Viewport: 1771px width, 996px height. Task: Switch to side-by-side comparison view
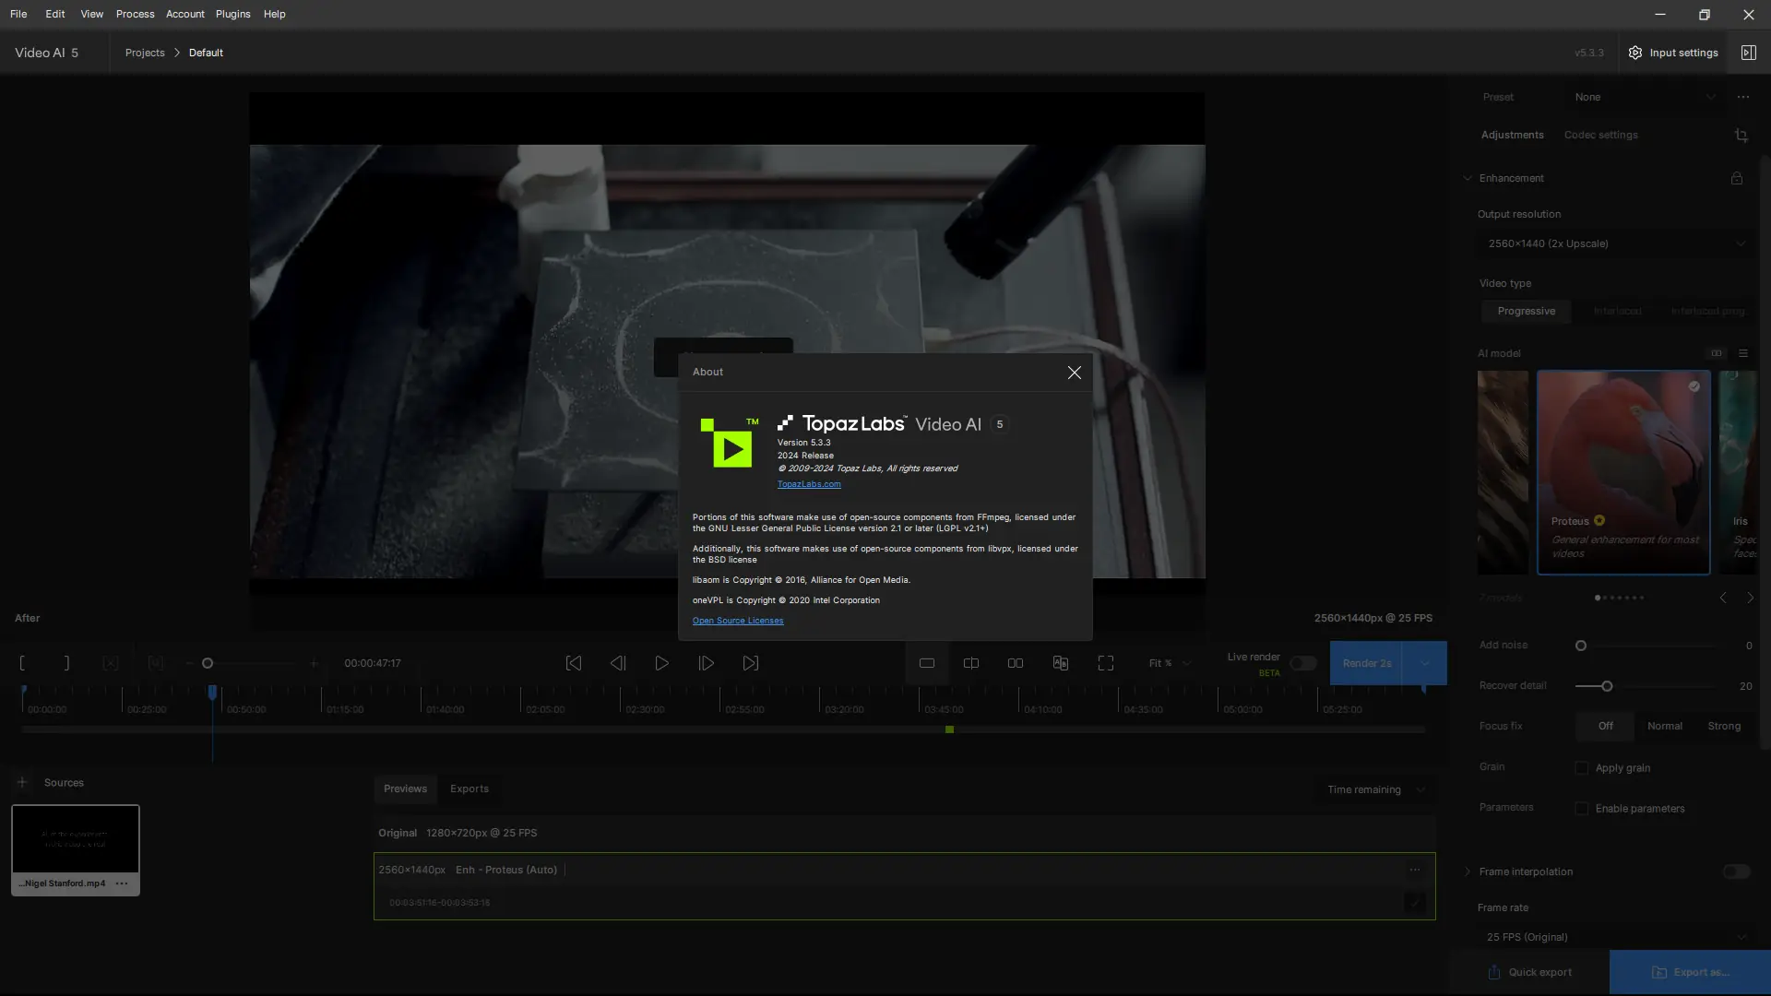click(1015, 663)
